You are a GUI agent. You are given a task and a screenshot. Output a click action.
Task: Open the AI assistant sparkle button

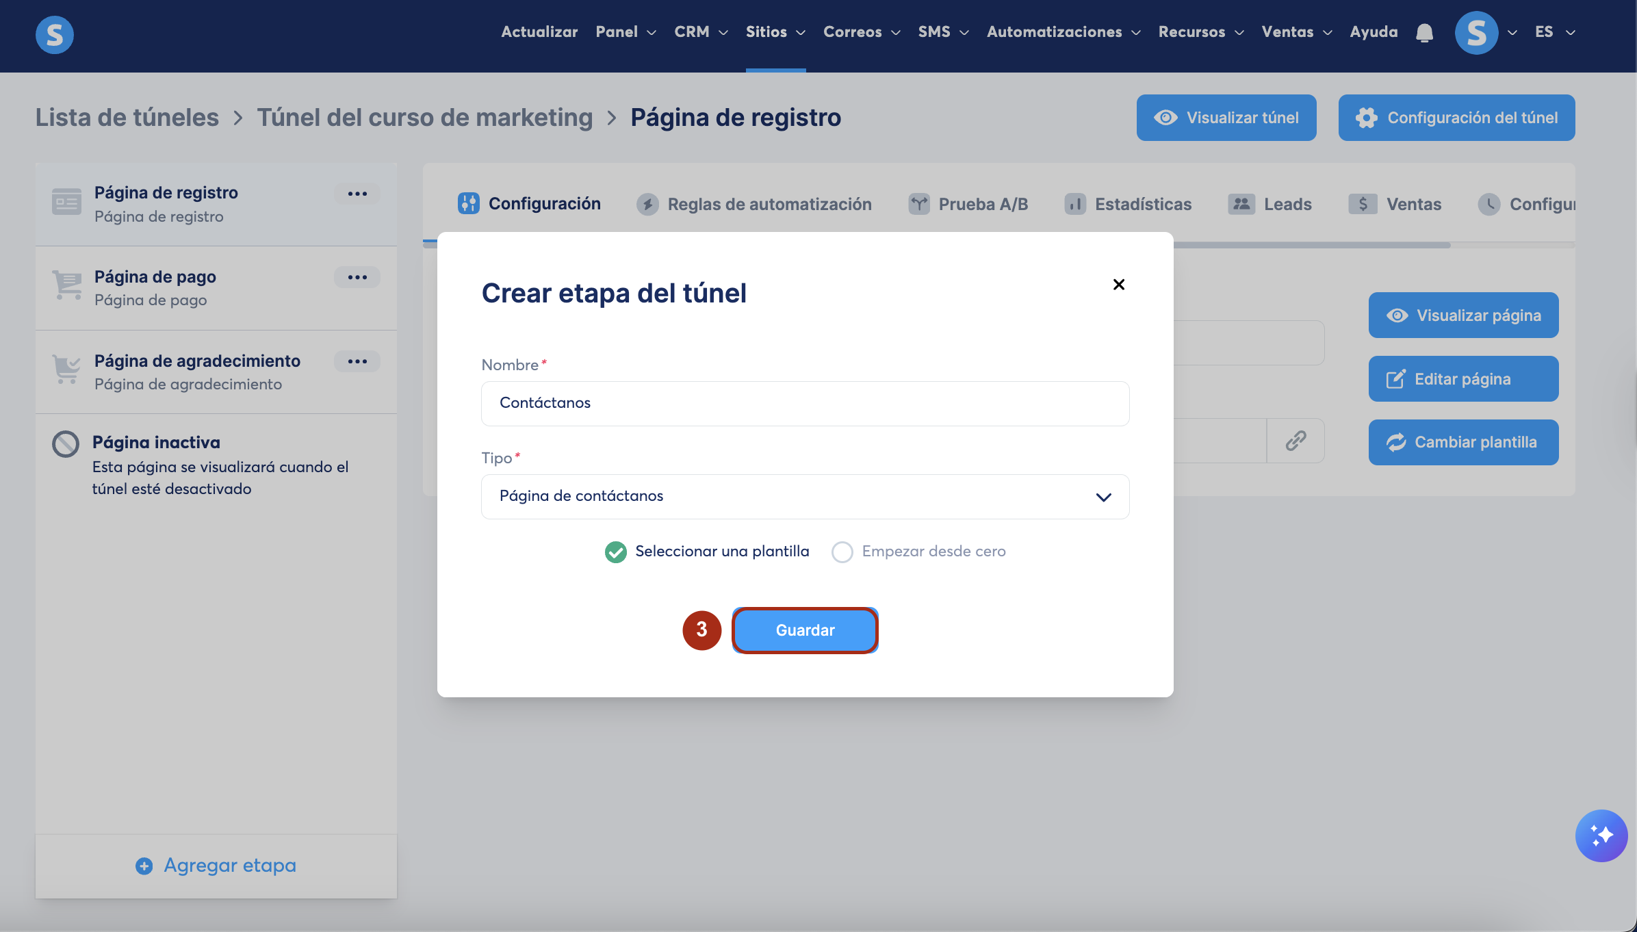tap(1601, 836)
